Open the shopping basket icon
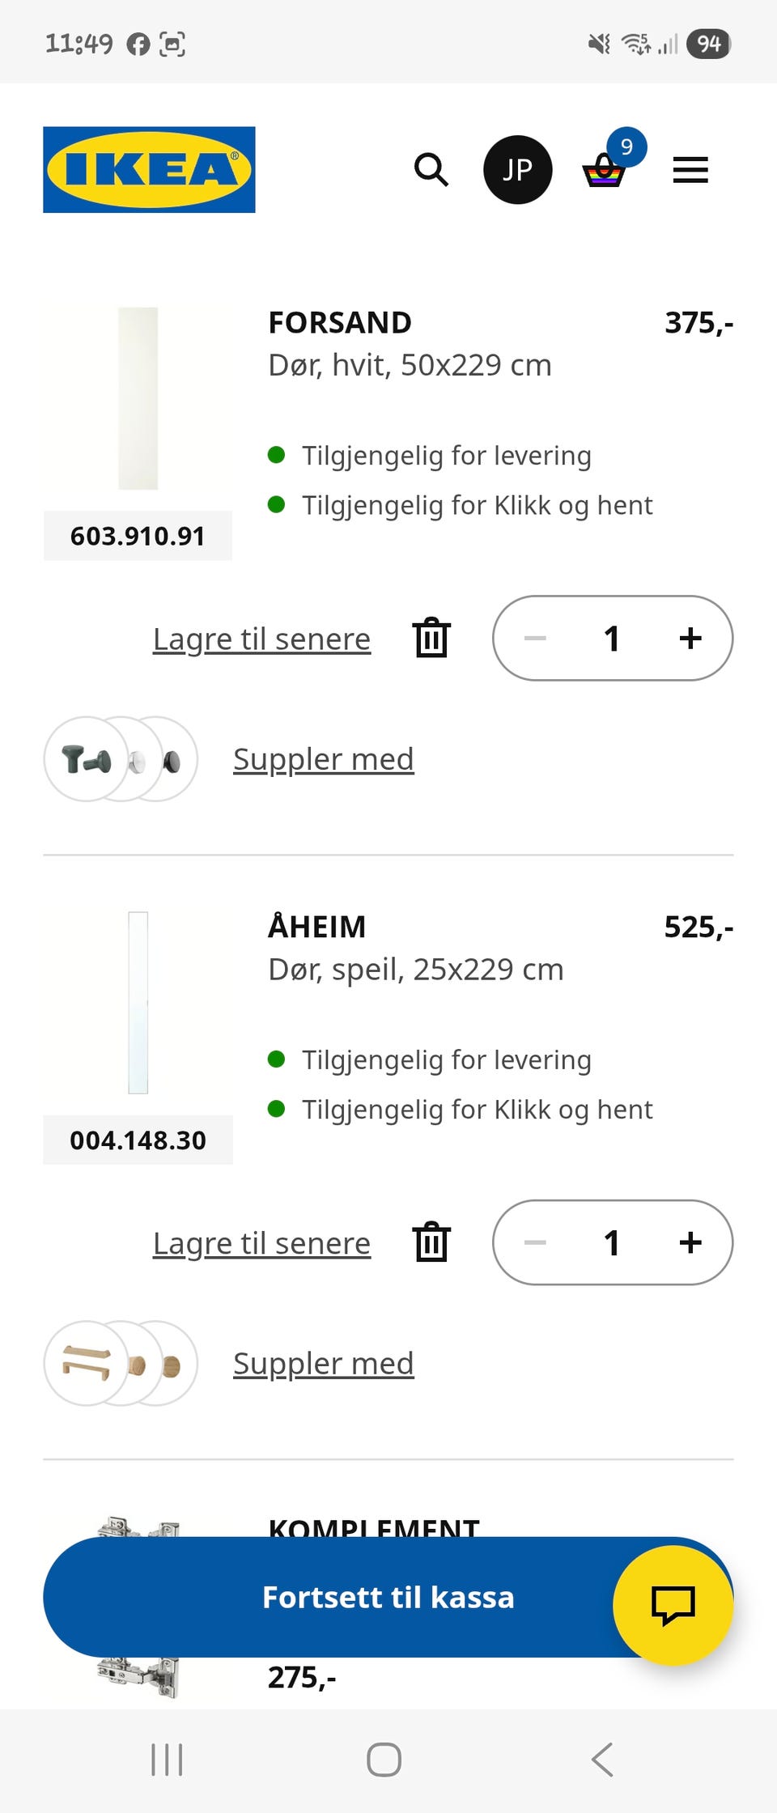This screenshot has height=1813, width=777. click(x=605, y=168)
